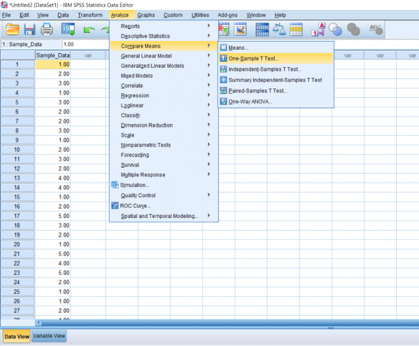Click the Value Labels toolbar icon
Viewport: 419px width, 346px height.
pyautogui.click(x=318, y=30)
